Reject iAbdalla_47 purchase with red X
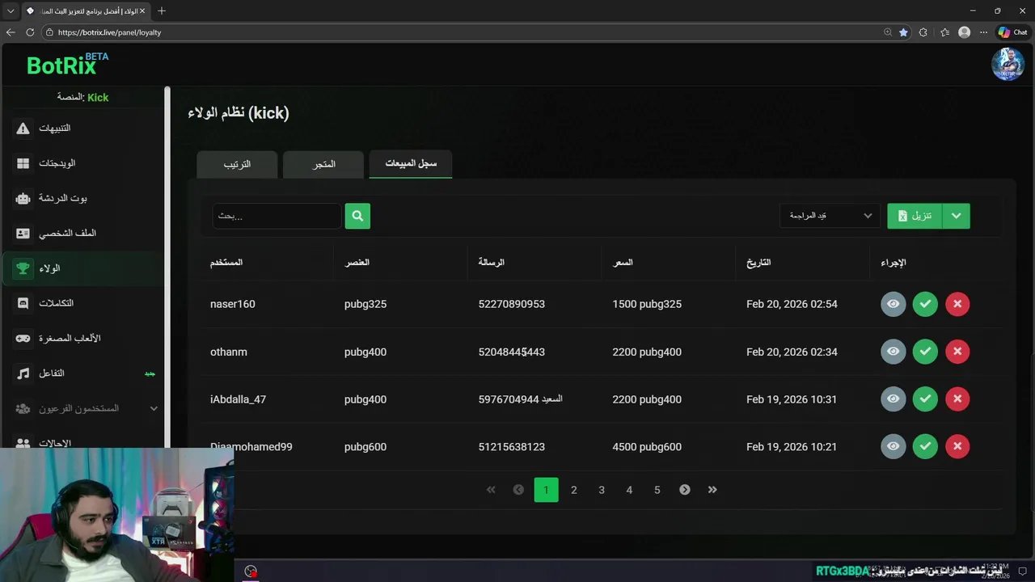The width and height of the screenshot is (1035, 582). coord(957,399)
